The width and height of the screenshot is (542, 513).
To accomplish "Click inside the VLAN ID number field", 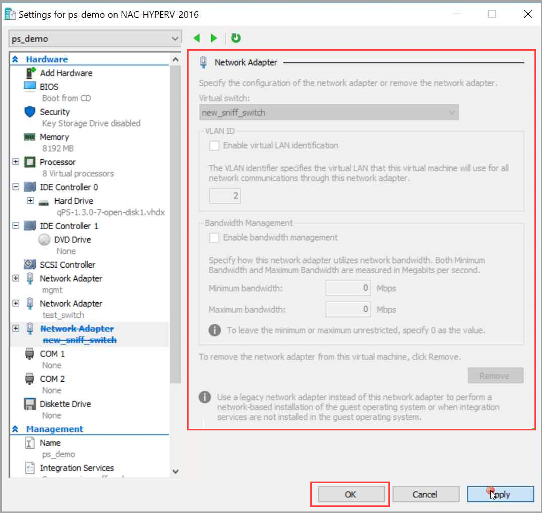I will click(225, 195).
